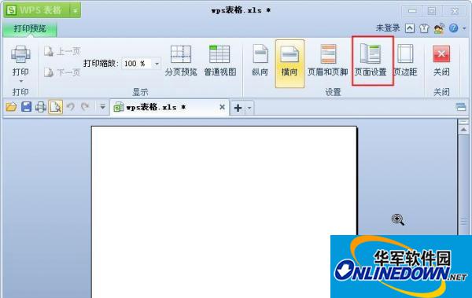Open the WPS 表格 application menu

pyautogui.click(x=36, y=10)
